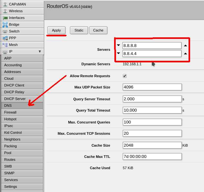This screenshot has height=192, width=204.
Task: Open Kid Control submenu item
Action: [22, 133]
